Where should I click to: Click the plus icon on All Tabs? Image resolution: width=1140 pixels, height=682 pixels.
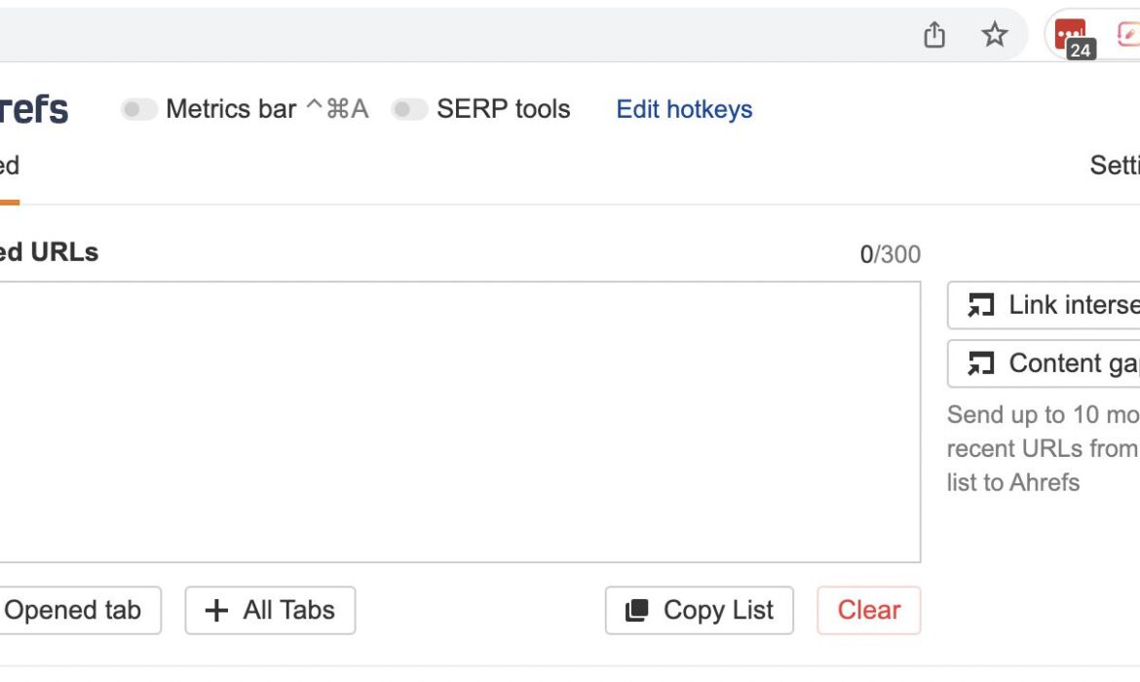pyautogui.click(x=216, y=611)
